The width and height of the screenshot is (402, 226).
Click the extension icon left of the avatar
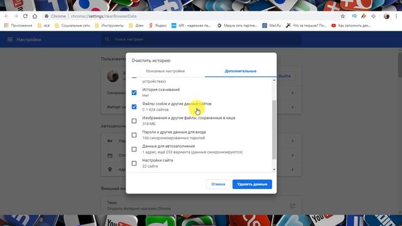373,16
